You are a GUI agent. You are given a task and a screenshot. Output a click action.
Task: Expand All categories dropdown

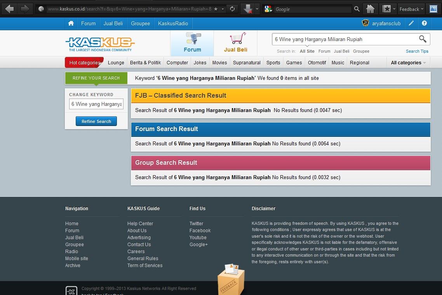pyautogui.click(x=408, y=63)
